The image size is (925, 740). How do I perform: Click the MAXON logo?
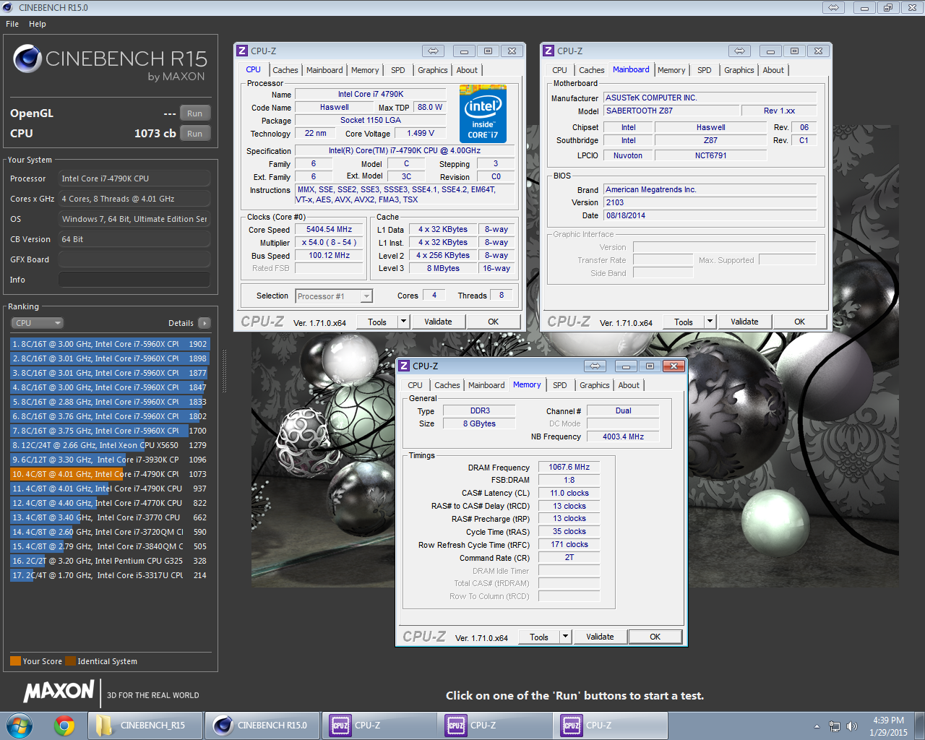click(59, 692)
